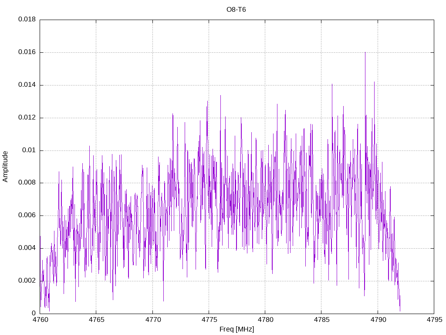Click the 0.006 y-axis tick label

(27, 215)
